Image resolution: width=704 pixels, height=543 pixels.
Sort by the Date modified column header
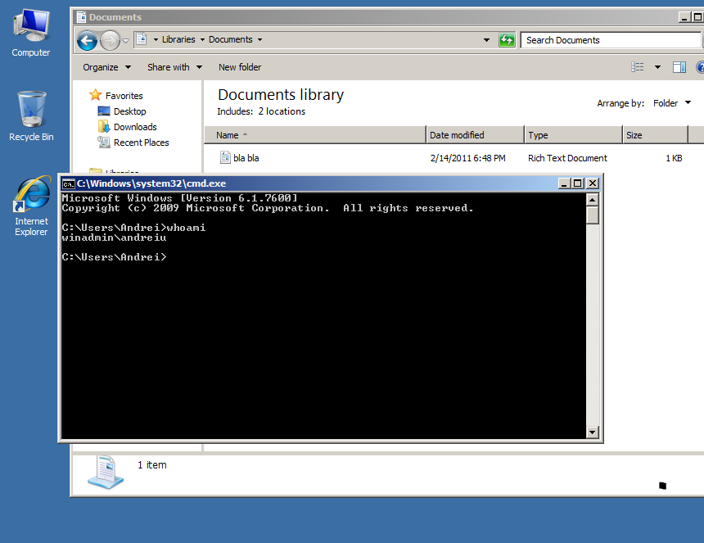pos(475,135)
